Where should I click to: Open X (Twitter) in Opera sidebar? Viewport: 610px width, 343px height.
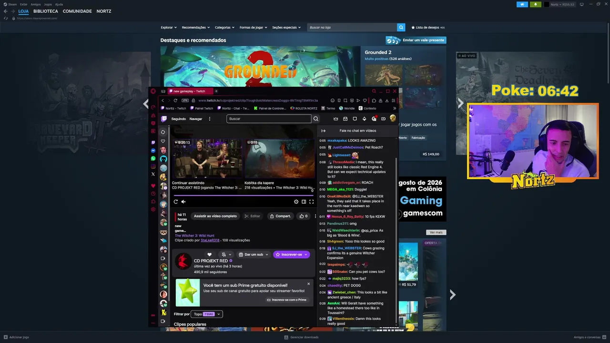coord(153,174)
